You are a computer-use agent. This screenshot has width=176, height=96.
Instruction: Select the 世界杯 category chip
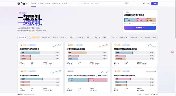pos(34,38)
